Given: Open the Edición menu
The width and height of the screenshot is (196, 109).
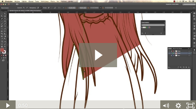Looking at the screenshot, I should (x=24, y=1).
